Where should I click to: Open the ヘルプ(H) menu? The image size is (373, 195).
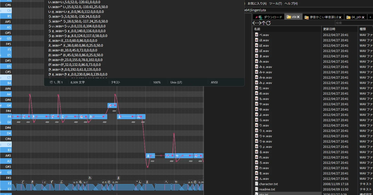(x=291, y=4)
